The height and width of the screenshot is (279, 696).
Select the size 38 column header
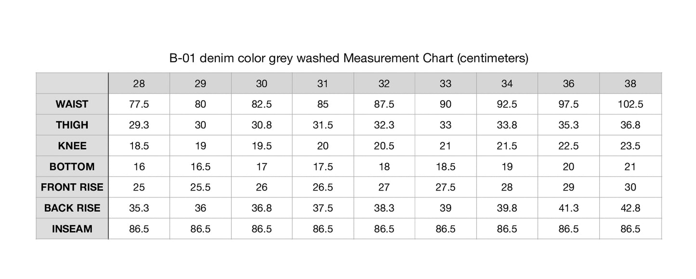(x=630, y=84)
